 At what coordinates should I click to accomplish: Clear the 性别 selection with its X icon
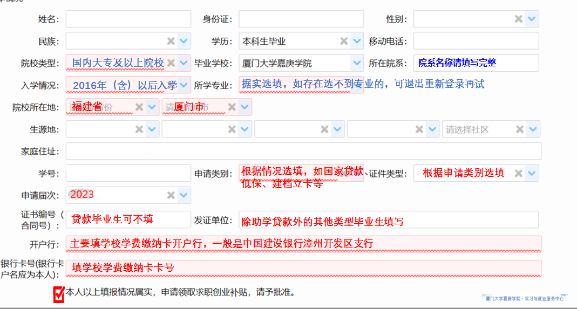point(519,19)
